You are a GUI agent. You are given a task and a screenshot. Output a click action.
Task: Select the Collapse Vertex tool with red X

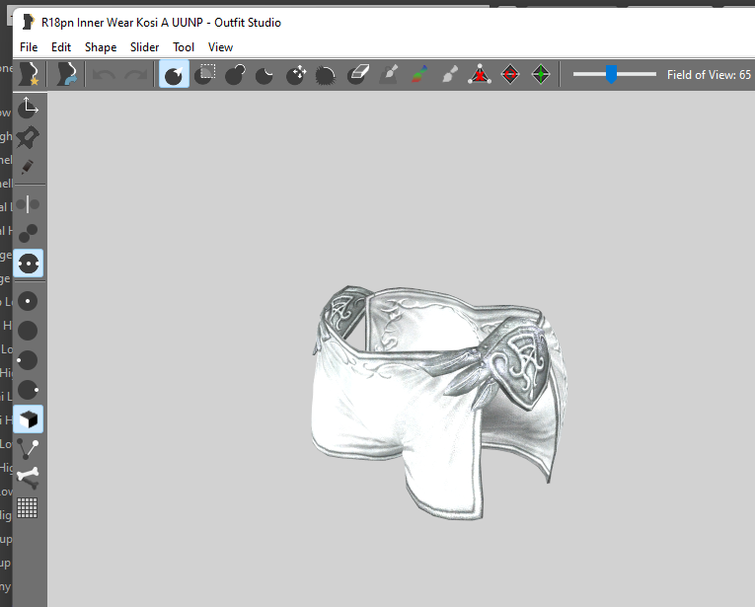[x=480, y=74]
